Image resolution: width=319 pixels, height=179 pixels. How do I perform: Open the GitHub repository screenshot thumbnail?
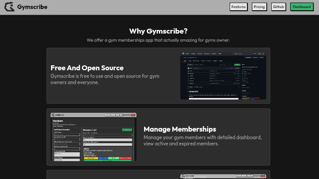[x=223, y=75]
